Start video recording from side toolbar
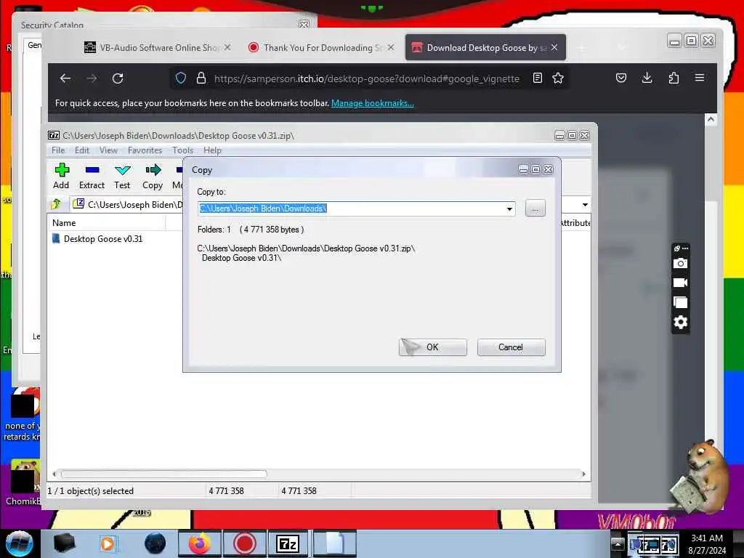Viewport: 744px width, 558px height. click(x=680, y=283)
